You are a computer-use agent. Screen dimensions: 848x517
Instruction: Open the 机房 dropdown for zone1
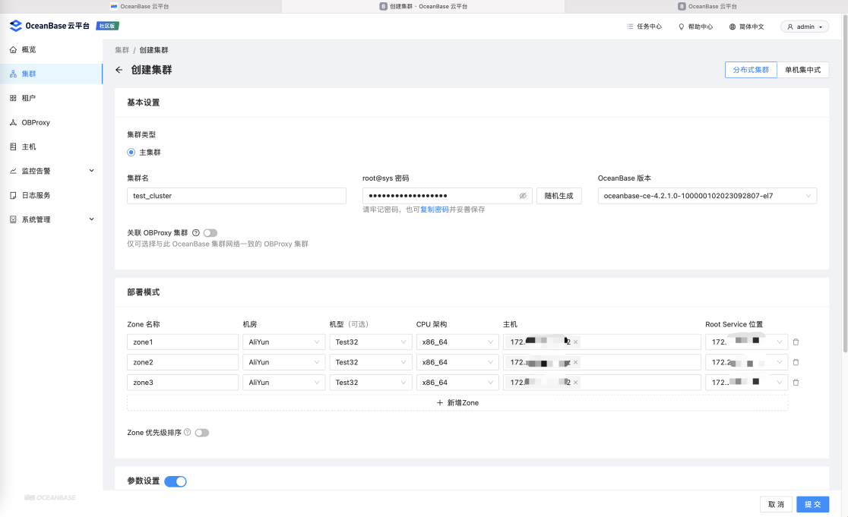[284, 342]
